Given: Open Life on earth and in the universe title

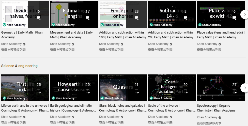Looking at the screenshot, I should [x=25, y=108].
